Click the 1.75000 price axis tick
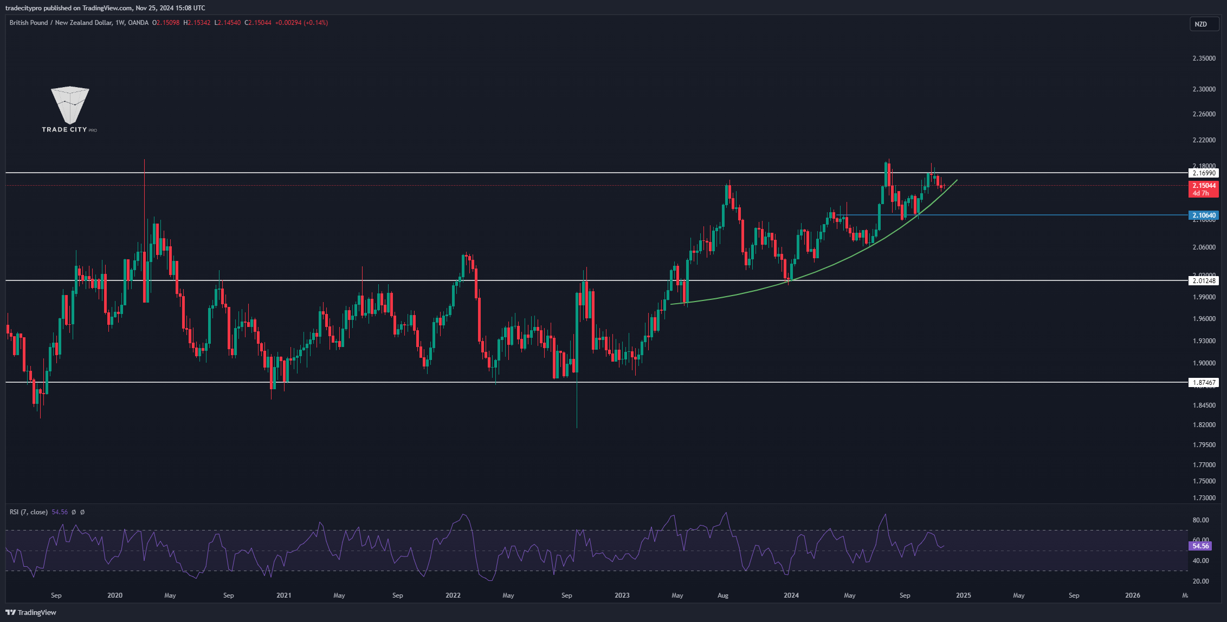Image resolution: width=1227 pixels, height=622 pixels. click(x=1204, y=481)
